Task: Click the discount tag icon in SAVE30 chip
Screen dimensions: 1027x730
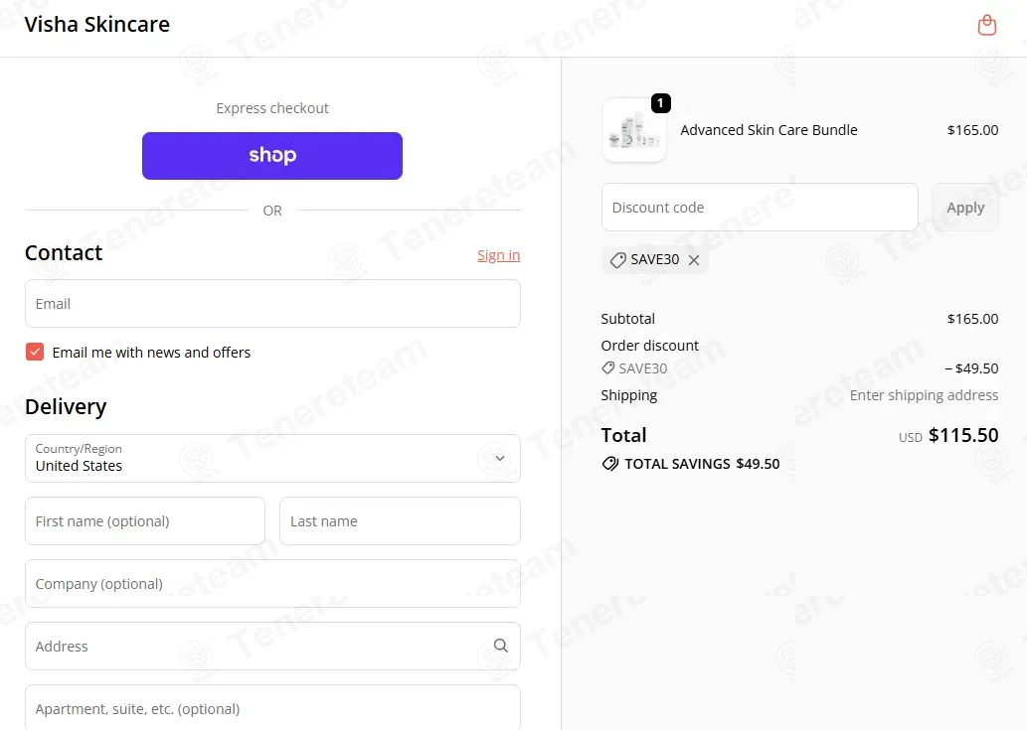Action: click(x=617, y=260)
